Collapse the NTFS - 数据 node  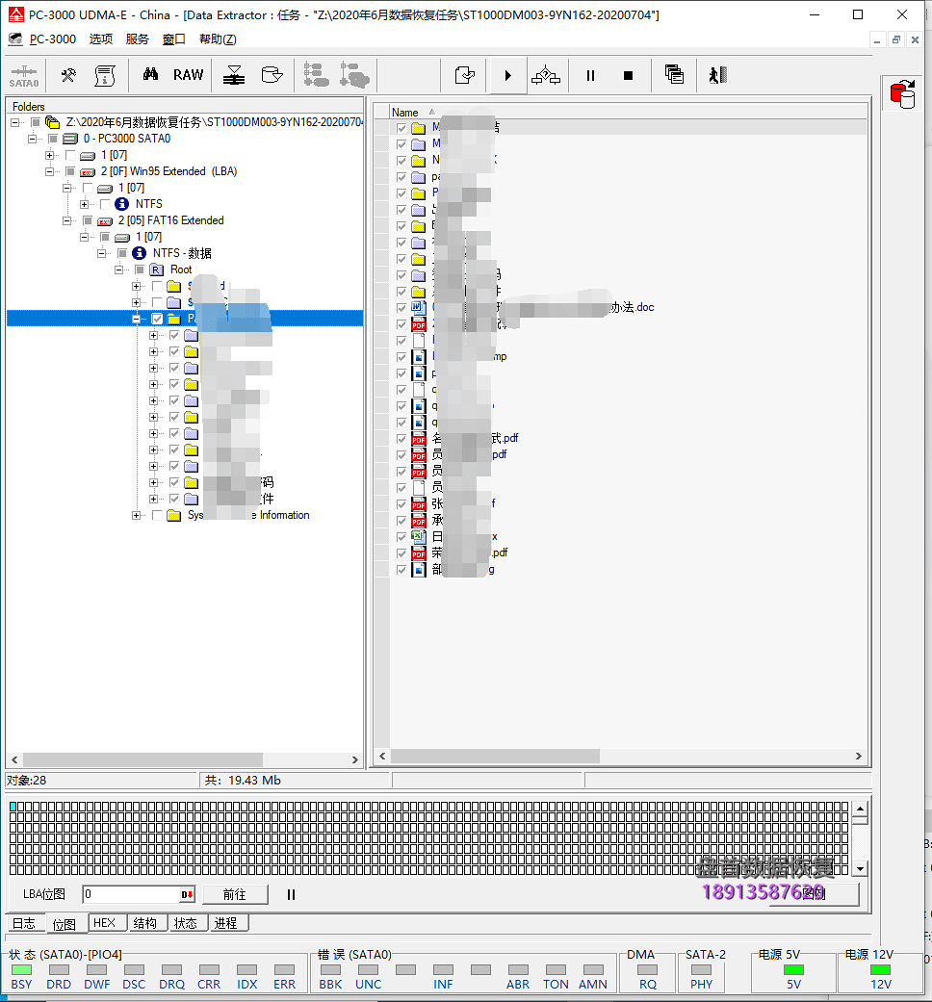(101, 254)
